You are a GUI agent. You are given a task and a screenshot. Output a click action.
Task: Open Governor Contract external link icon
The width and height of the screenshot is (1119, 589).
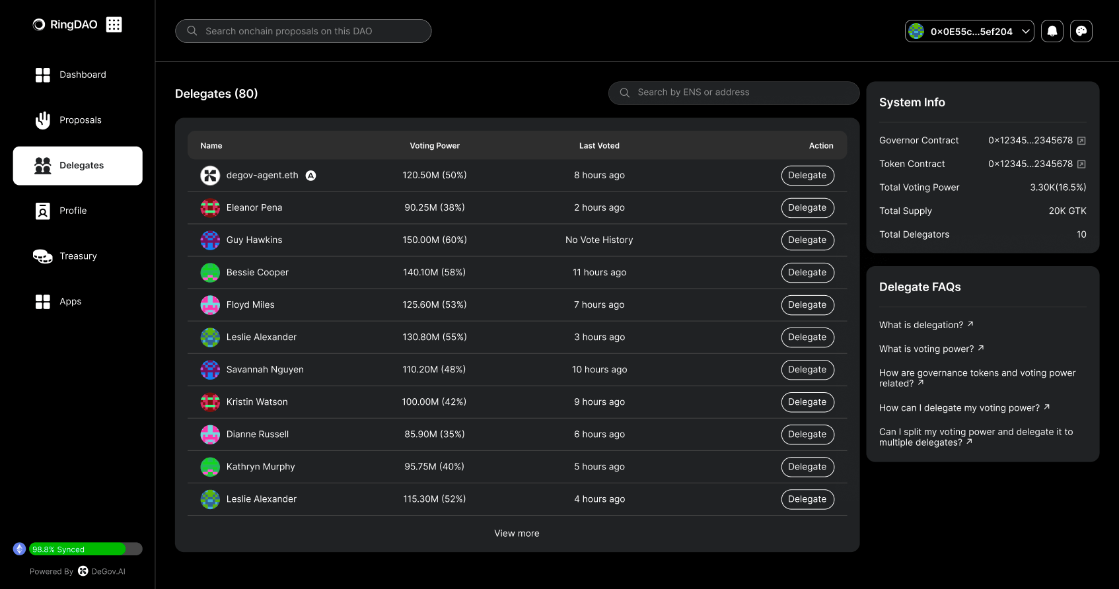click(1081, 141)
